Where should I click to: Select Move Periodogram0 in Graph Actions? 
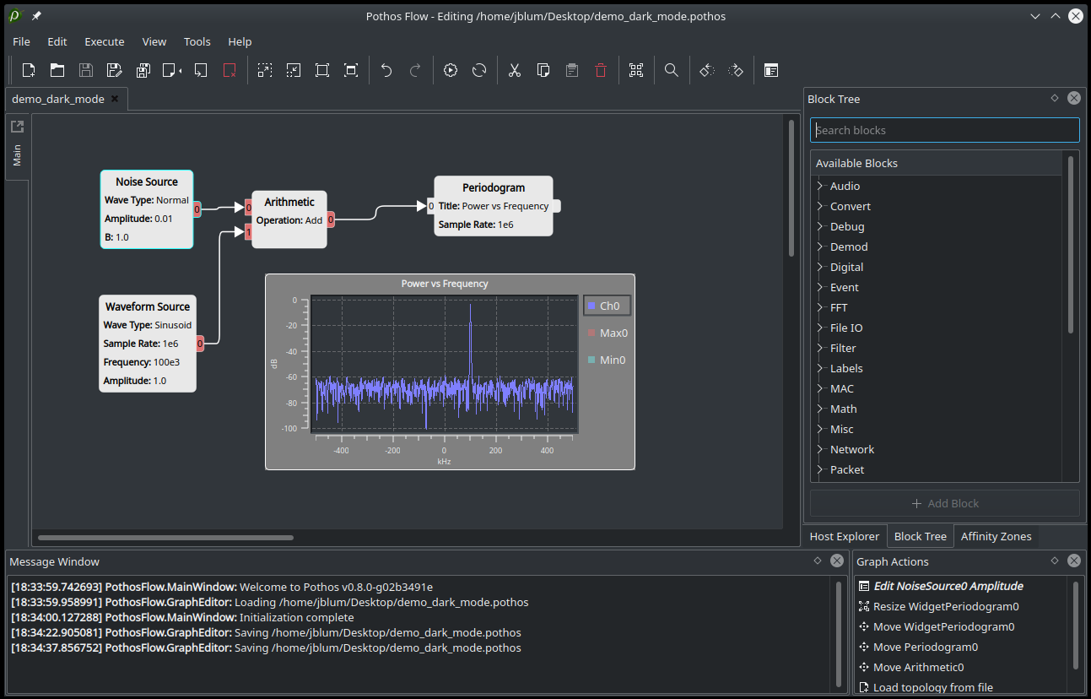[x=926, y=647]
